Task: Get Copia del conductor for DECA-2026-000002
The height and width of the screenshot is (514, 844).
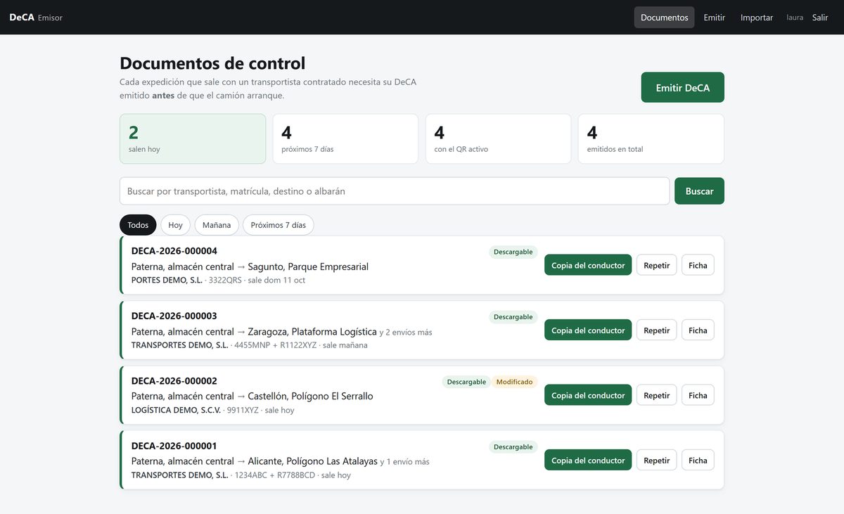Action: [x=588, y=395]
